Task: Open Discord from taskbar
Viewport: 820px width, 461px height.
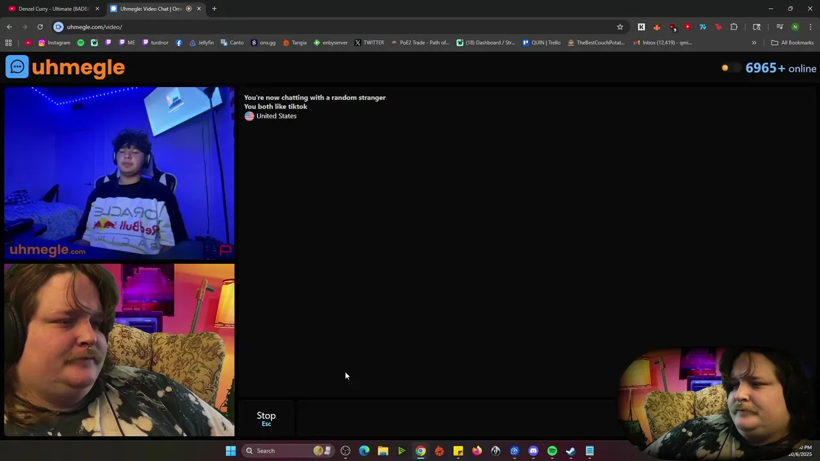Action: click(533, 451)
